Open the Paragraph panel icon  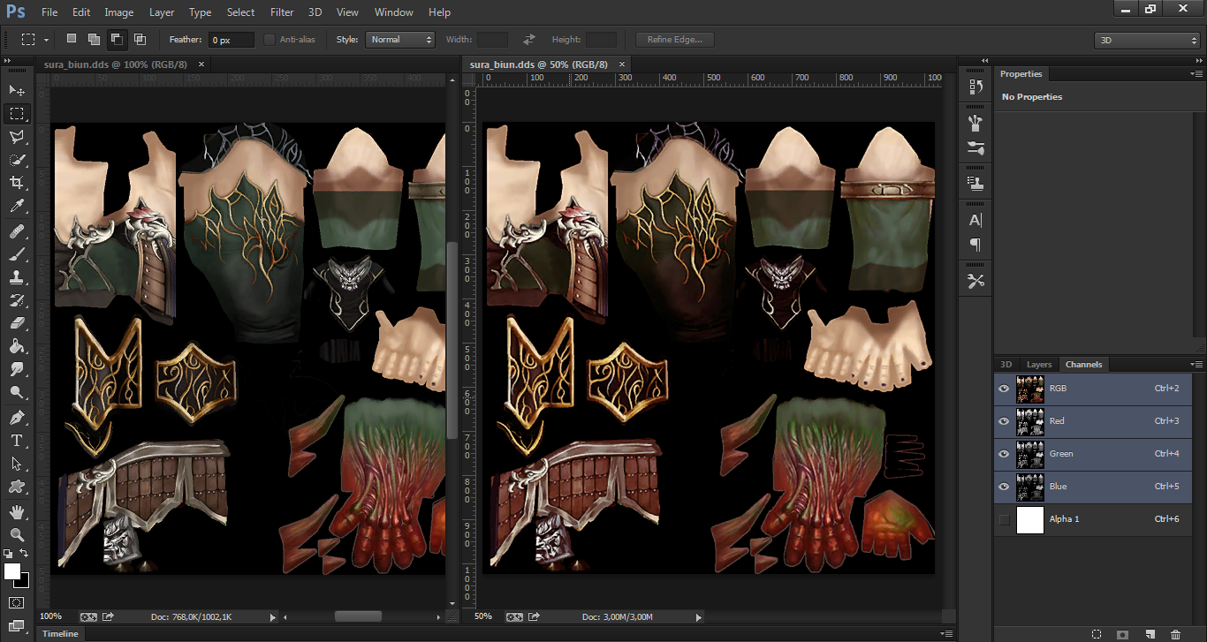[x=975, y=245]
